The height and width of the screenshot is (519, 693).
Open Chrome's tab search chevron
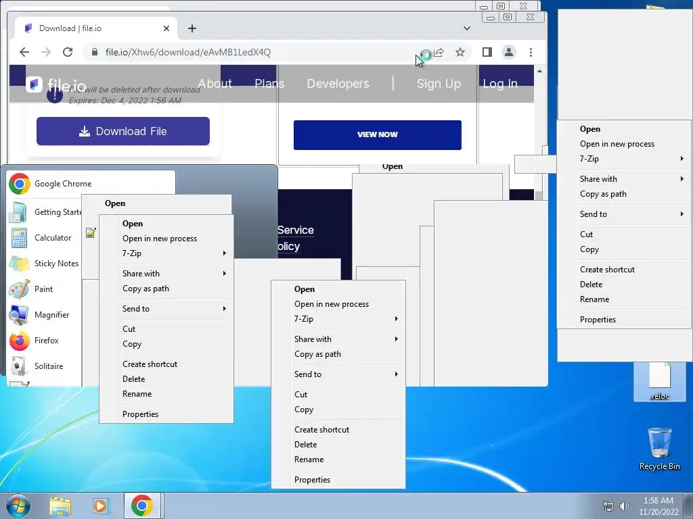click(467, 28)
